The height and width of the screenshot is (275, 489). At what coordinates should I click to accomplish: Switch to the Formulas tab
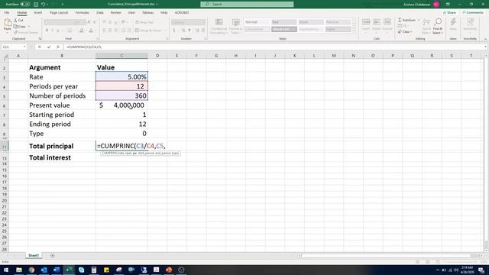pos(82,13)
